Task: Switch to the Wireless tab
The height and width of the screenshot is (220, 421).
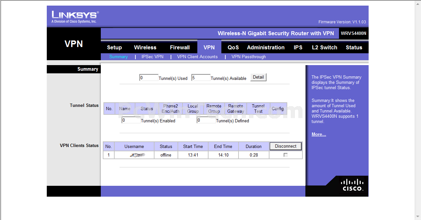Action: (x=145, y=47)
